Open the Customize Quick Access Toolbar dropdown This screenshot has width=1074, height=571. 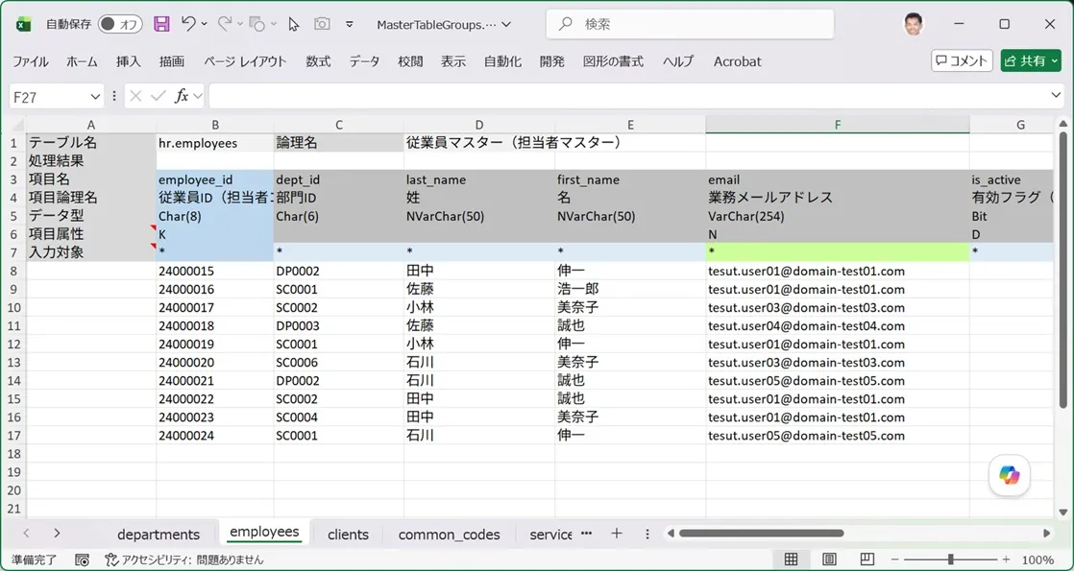pyautogui.click(x=350, y=25)
